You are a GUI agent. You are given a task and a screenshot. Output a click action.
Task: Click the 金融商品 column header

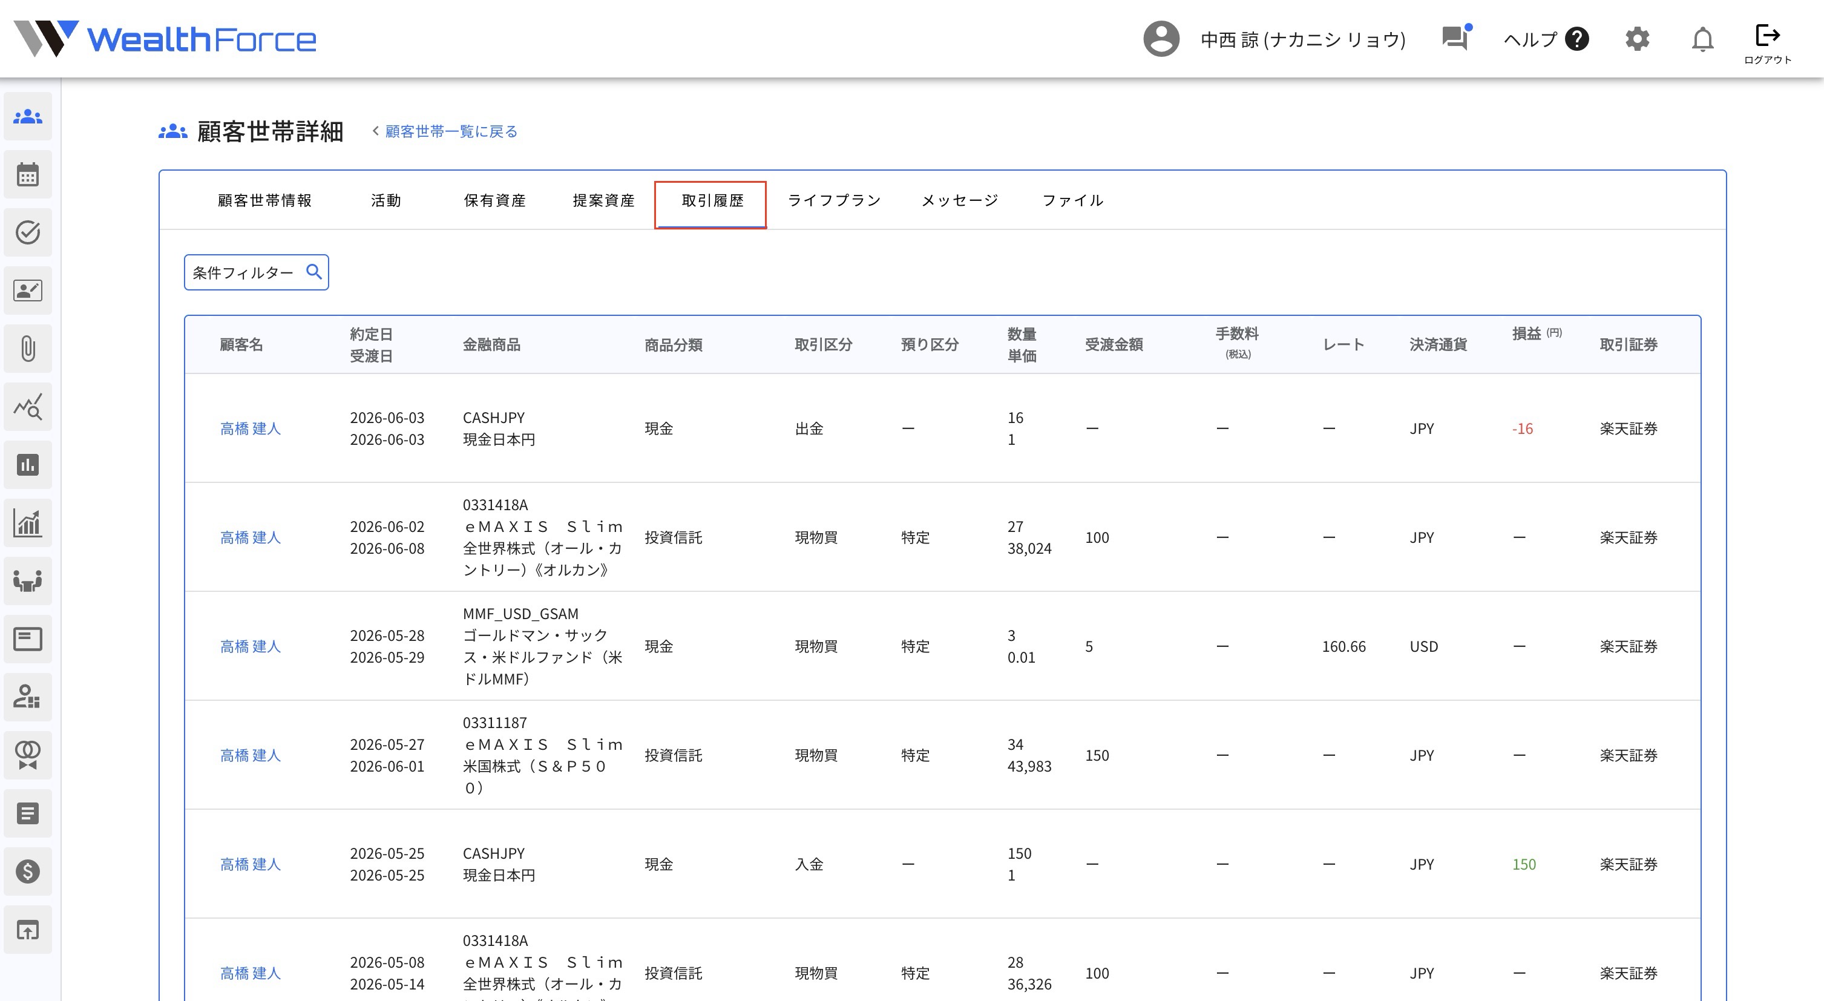point(491,345)
